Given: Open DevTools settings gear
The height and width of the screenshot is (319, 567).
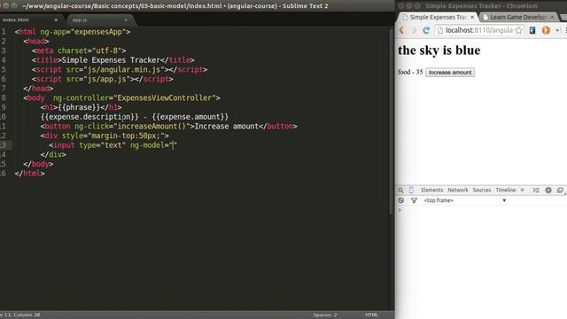Looking at the screenshot, I should coord(548,191).
